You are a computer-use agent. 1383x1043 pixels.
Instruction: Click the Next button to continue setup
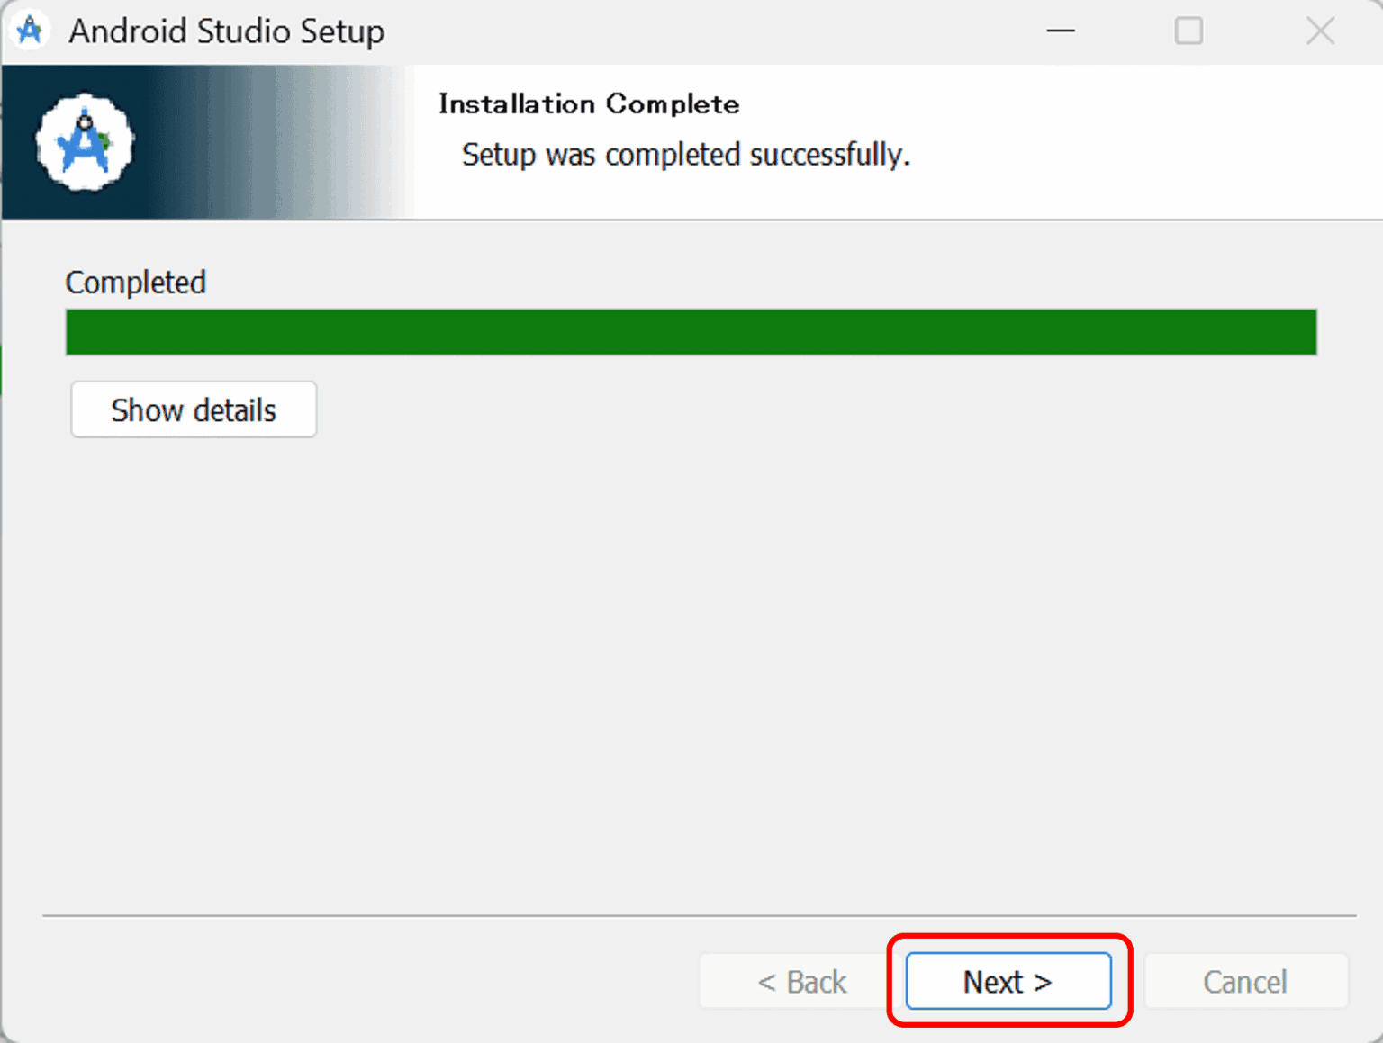(x=1008, y=981)
